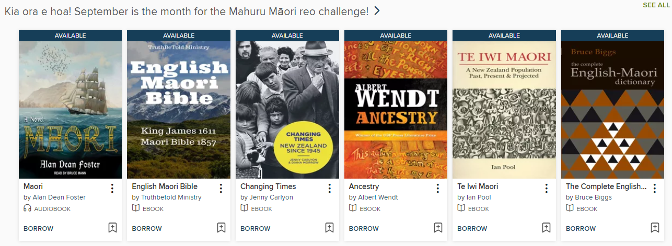The height and width of the screenshot is (246, 672).
Task: Open three-dot menu for Maori audiobook
Action: pyautogui.click(x=112, y=189)
